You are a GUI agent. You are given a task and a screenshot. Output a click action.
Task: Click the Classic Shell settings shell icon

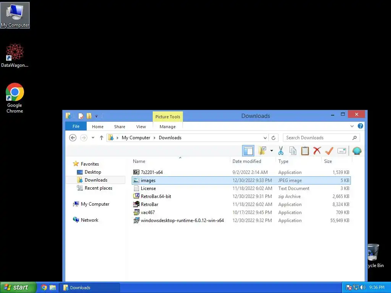[x=357, y=151]
